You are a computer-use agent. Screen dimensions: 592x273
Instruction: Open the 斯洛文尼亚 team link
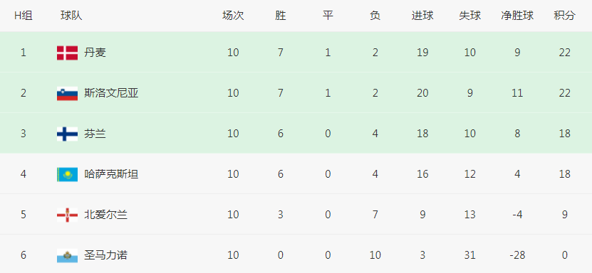111,93
